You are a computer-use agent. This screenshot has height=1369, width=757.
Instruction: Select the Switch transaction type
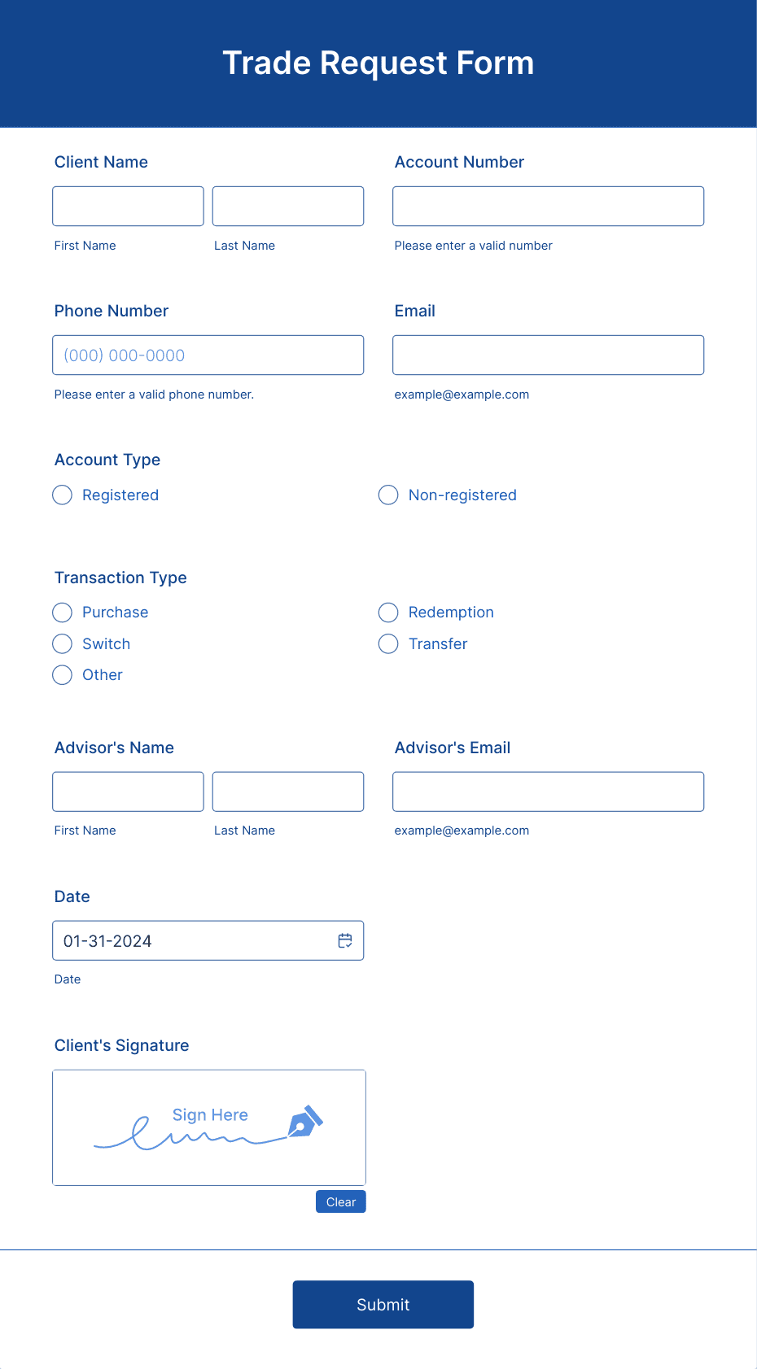(x=62, y=643)
